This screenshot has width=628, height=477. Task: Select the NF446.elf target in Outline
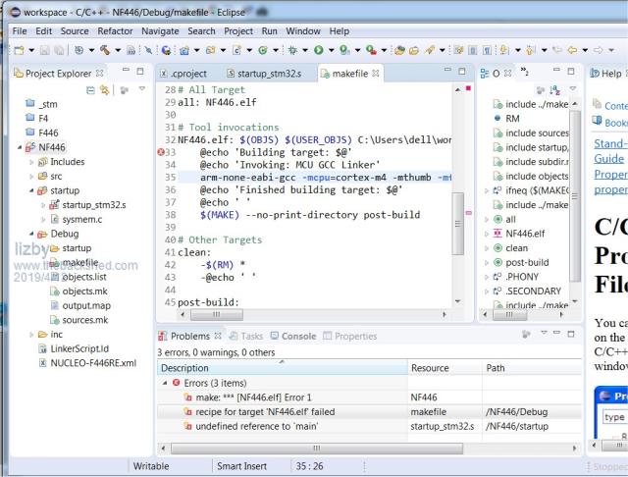click(528, 235)
